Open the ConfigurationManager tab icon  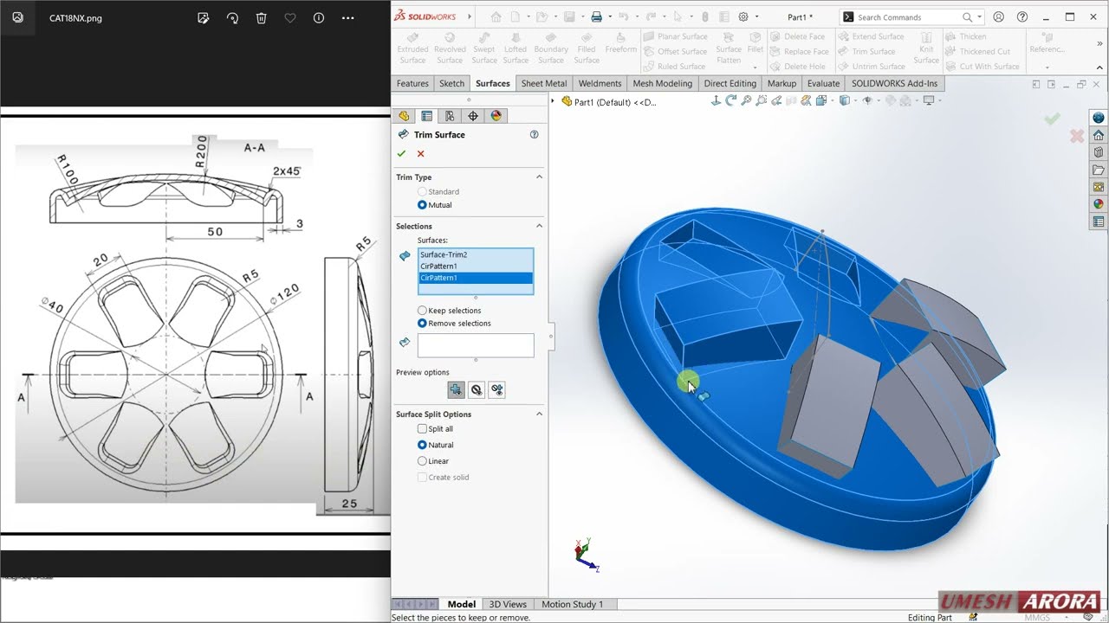(x=450, y=116)
